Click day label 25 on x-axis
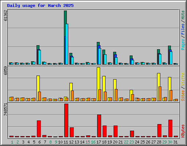 tap(142, 142)
